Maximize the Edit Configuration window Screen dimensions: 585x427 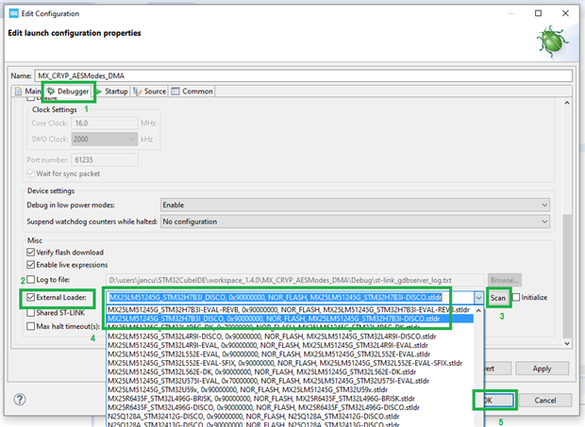click(538, 13)
